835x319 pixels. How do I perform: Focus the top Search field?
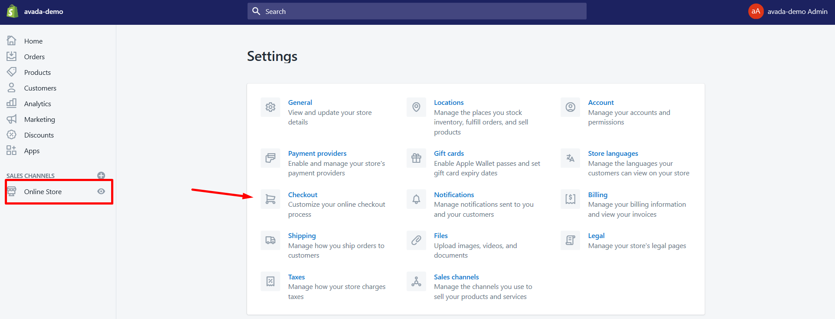point(417,11)
